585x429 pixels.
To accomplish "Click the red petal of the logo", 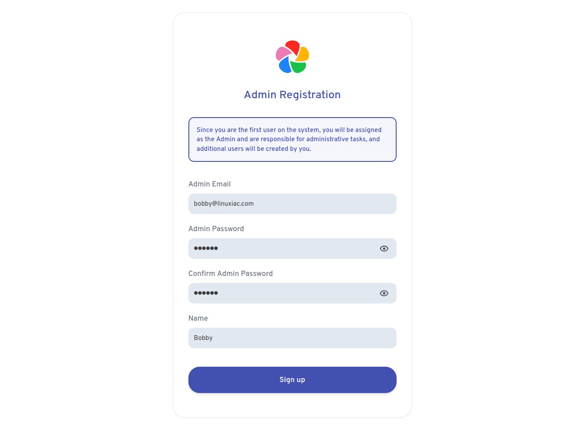I will pos(293,46).
